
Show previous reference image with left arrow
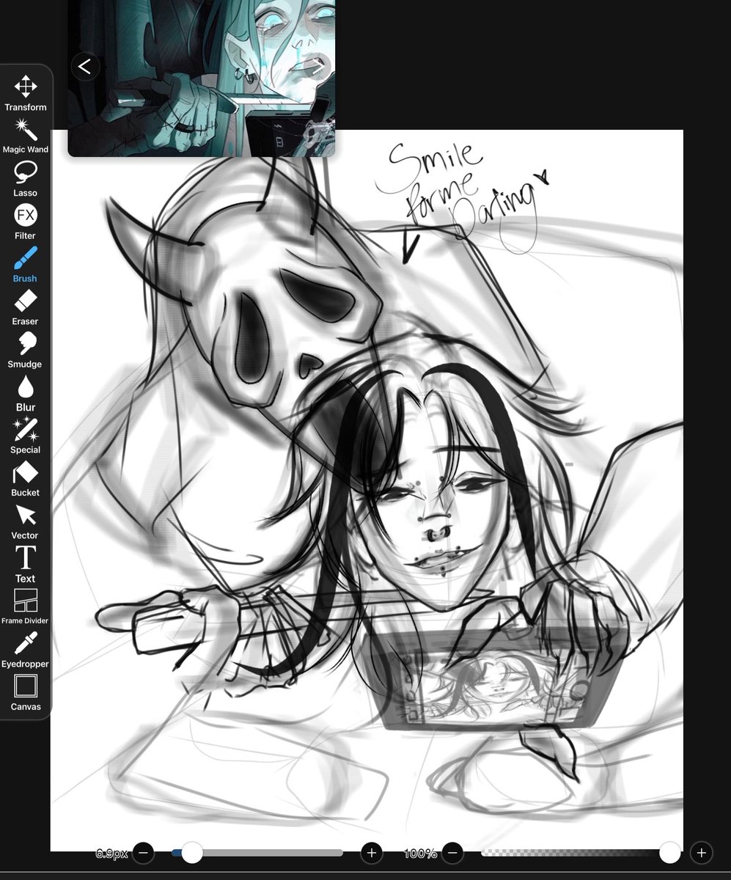(x=84, y=67)
